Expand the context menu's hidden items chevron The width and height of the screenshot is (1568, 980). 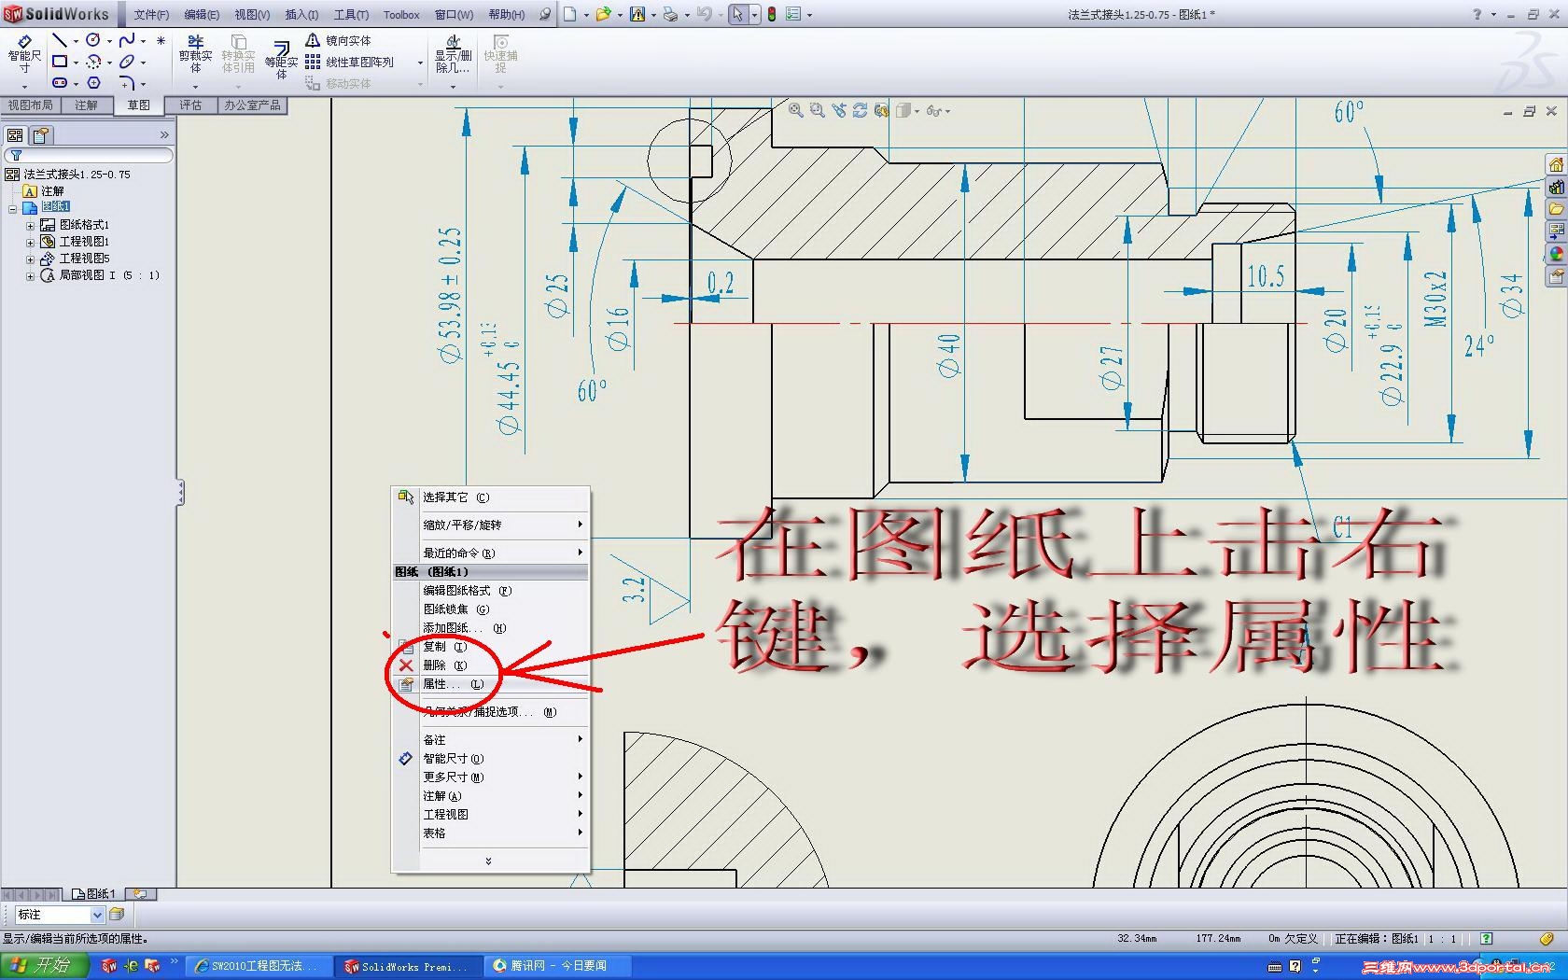(x=488, y=861)
